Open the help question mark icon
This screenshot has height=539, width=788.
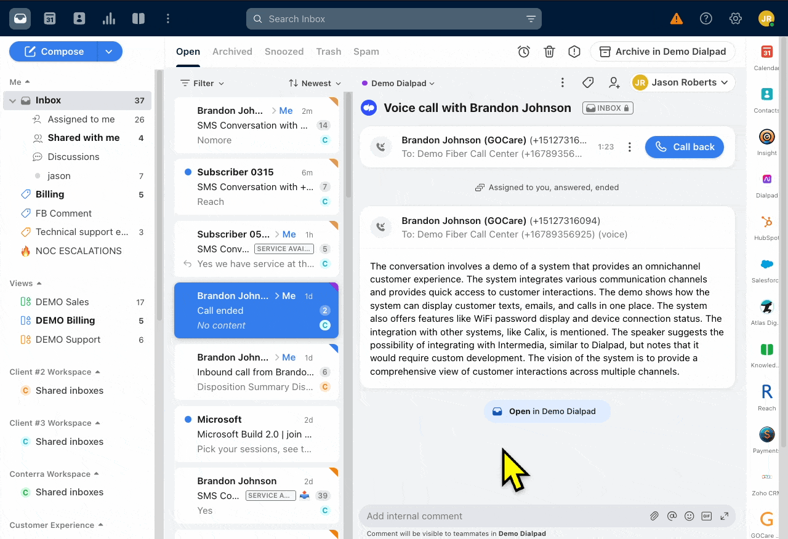(x=706, y=18)
